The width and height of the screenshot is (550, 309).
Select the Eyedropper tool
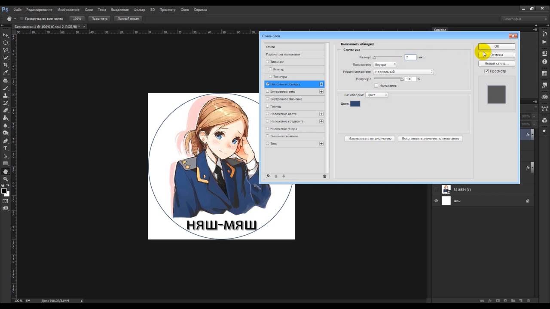(x=6, y=73)
